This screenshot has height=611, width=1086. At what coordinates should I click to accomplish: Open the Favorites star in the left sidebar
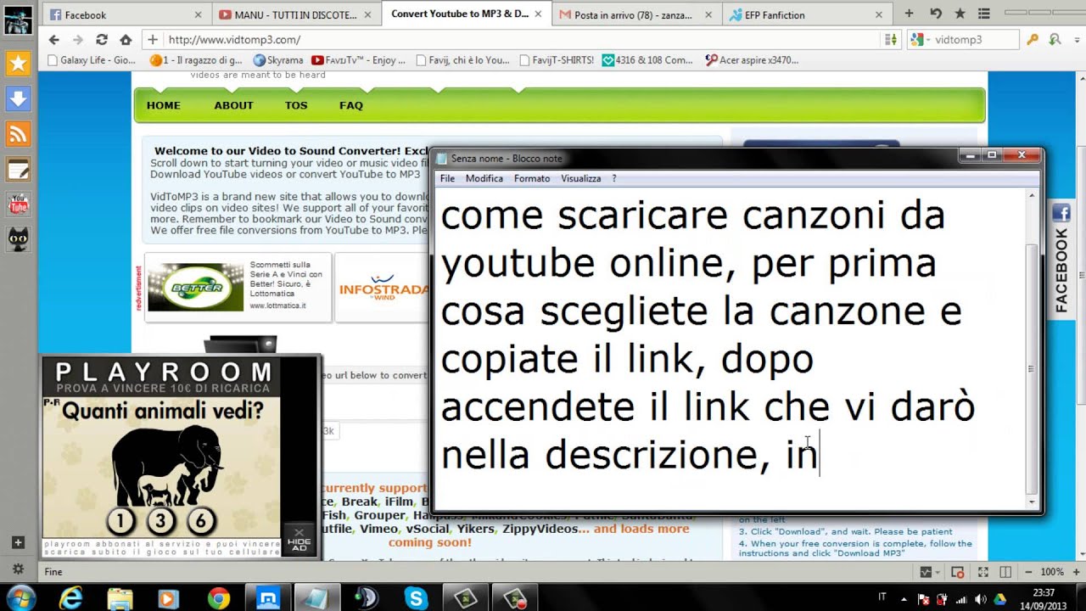(x=18, y=64)
